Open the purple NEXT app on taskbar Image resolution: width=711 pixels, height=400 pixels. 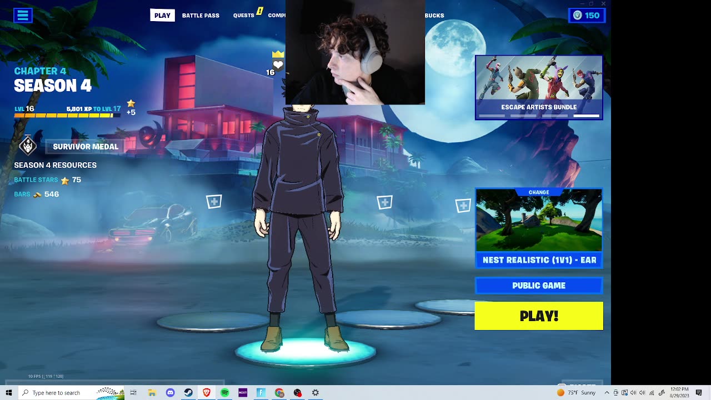243,393
